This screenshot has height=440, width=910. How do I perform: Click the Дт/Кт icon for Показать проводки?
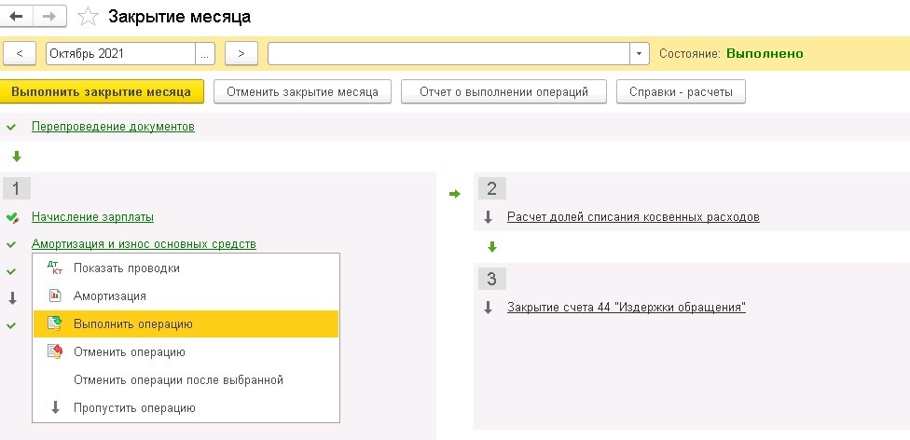(x=55, y=268)
